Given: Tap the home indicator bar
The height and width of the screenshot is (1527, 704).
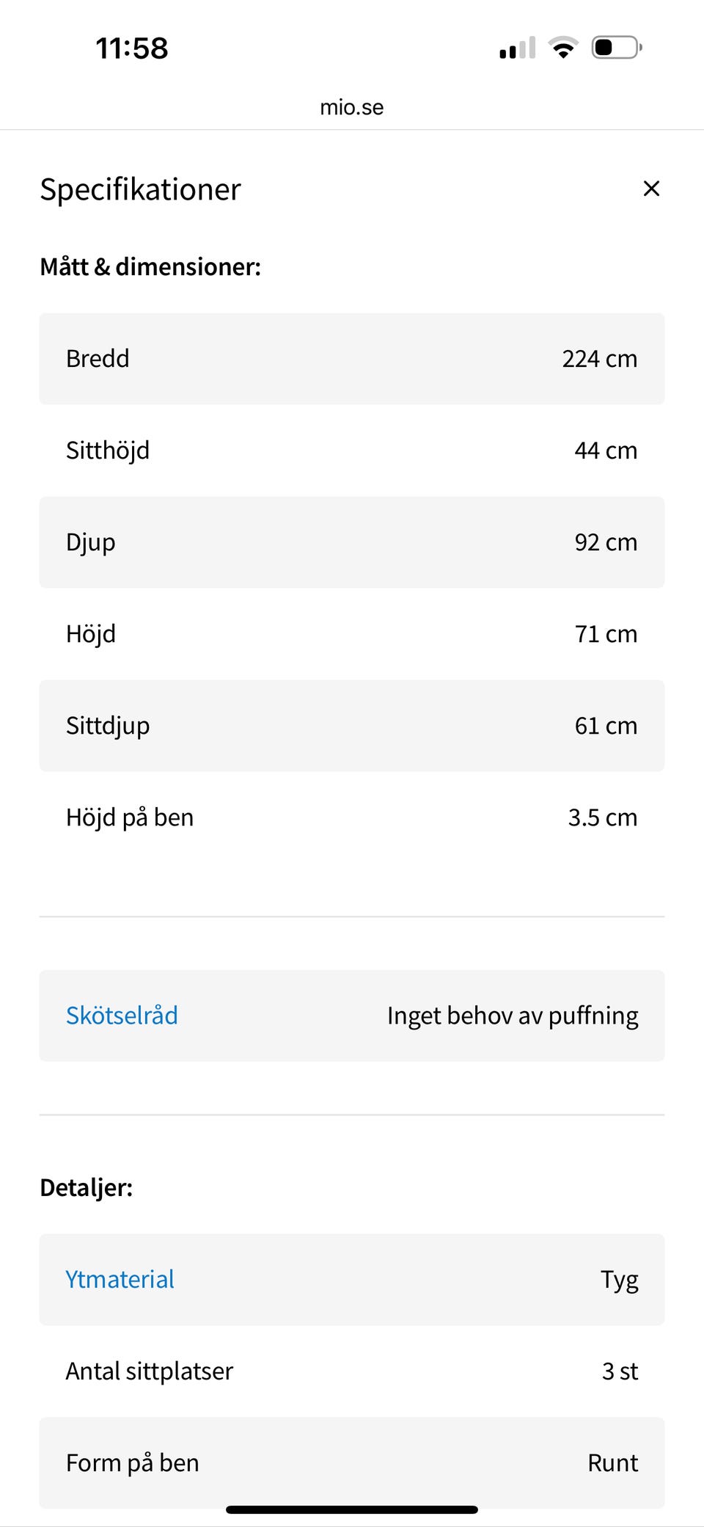Looking at the screenshot, I should click(x=352, y=1509).
